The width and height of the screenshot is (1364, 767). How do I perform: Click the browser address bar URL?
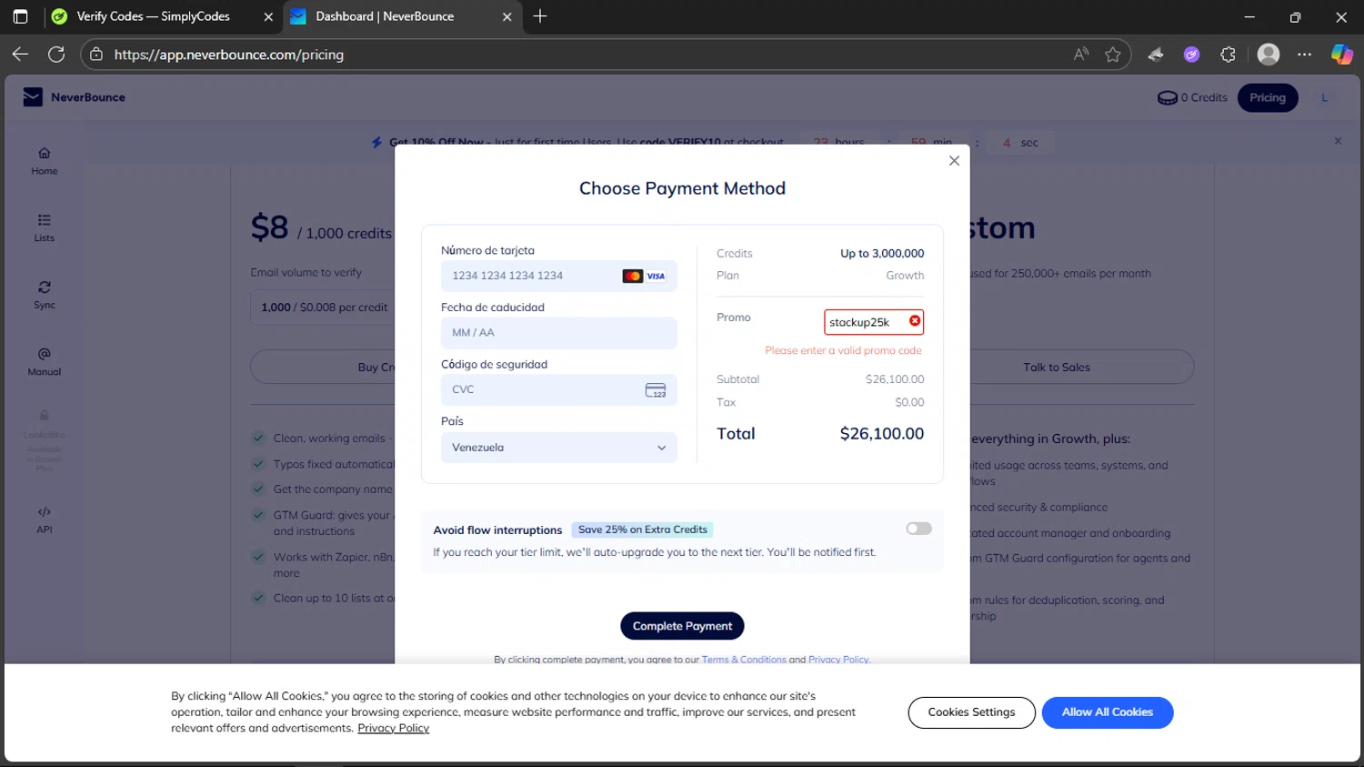pyautogui.click(x=229, y=55)
